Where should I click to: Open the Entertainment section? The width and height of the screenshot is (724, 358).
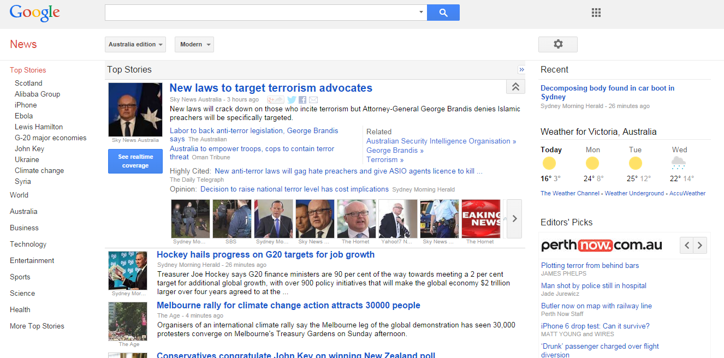(32, 260)
